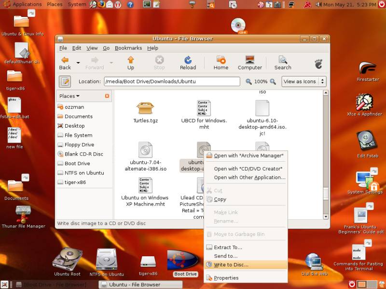
Task: Select Ubuntu Root drive desktop icon
Action: 67,262
